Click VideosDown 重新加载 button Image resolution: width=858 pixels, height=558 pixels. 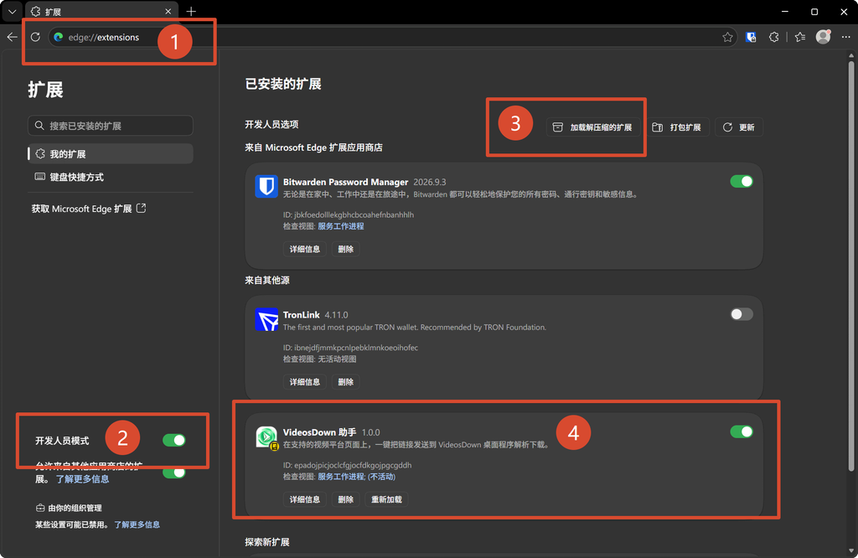click(387, 500)
